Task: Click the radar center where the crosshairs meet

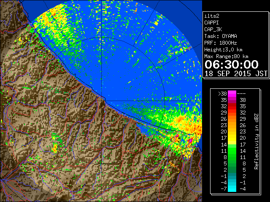Action: [102, 101]
